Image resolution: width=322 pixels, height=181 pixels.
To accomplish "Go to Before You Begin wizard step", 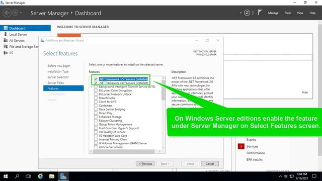I will coord(59,66).
